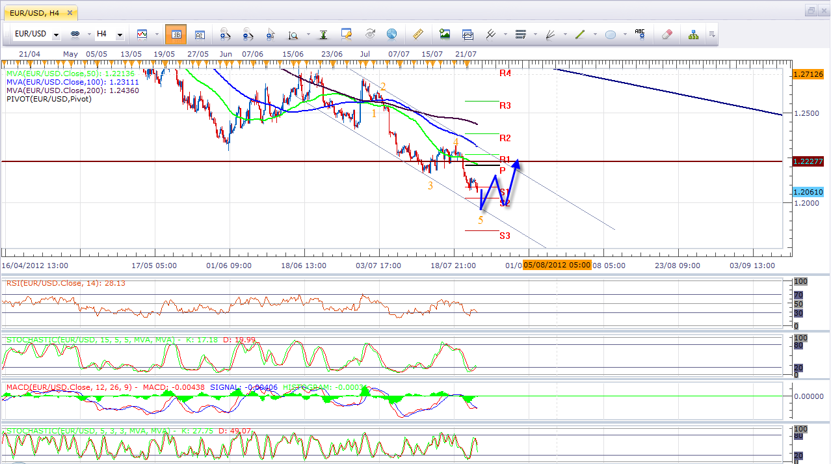The height and width of the screenshot is (464, 831).
Task: Click the chart type icon
Action: [x=142, y=34]
